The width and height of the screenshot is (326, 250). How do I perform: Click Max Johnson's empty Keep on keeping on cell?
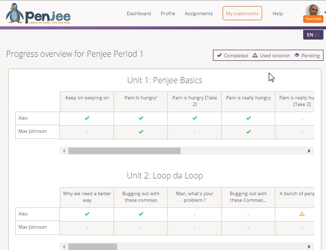87,132
